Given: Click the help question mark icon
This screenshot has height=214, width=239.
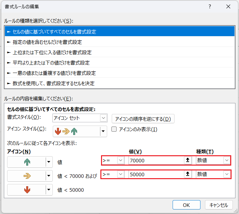Looking at the screenshot, I should pyautogui.click(x=210, y=6).
